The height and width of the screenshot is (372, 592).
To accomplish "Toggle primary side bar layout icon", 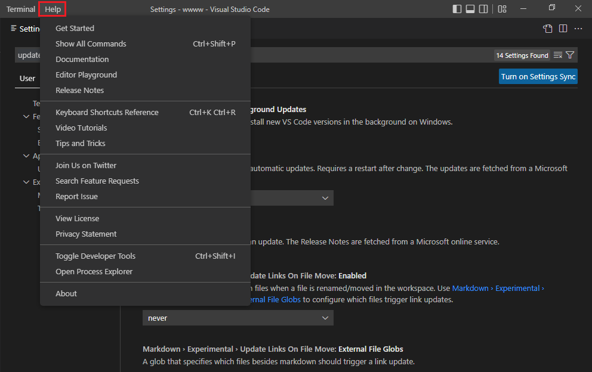I will pyautogui.click(x=457, y=9).
